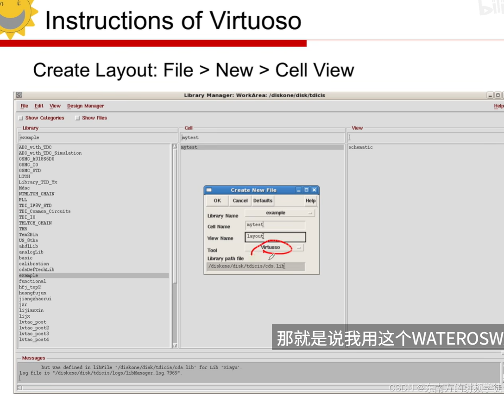Screen dimensions: 504x396
Task: Click the View Name field containing layout
Action: (275, 237)
